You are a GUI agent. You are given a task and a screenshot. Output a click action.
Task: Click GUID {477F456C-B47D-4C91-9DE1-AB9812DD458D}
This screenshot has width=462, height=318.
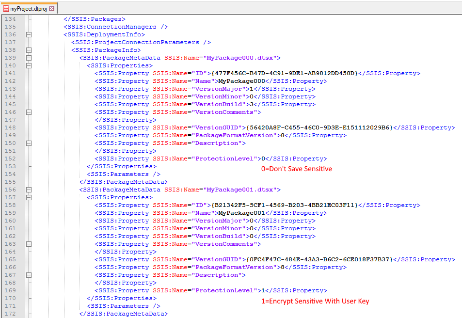pyautogui.click(x=285, y=73)
